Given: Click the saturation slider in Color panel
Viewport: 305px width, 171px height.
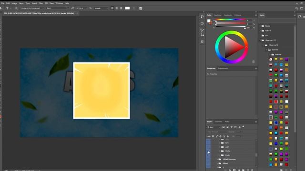Looking at the screenshot, I should (x=230, y=23).
